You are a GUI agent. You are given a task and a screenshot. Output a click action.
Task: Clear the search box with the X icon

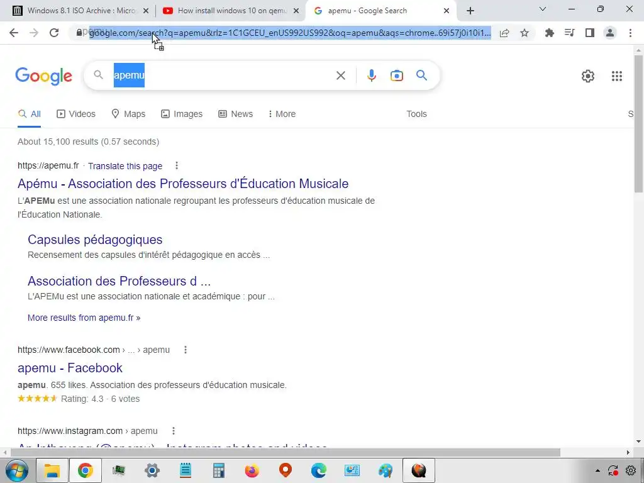pos(340,75)
